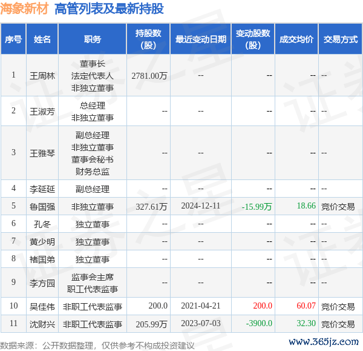Click the 财务总监 position text
This screenshot has height=351, width=363.
click(x=93, y=171)
